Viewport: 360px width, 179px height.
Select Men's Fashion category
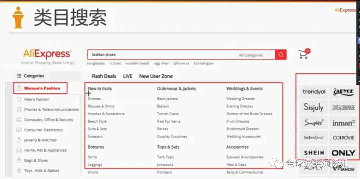(x=37, y=99)
